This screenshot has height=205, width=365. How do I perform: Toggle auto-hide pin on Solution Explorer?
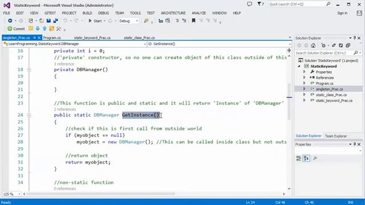click(355, 38)
